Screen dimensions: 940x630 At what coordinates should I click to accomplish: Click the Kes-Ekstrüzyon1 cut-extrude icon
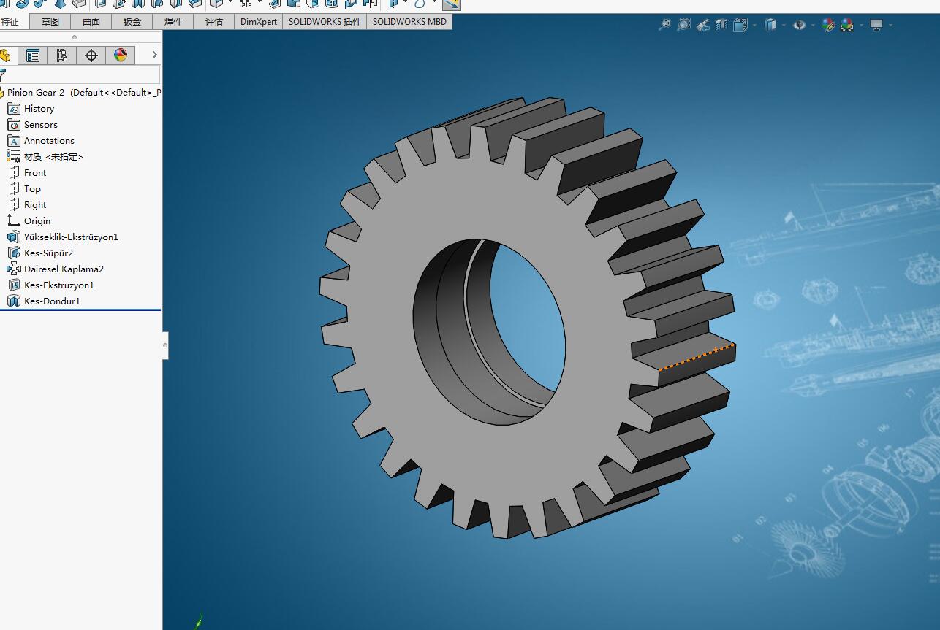click(13, 285)
